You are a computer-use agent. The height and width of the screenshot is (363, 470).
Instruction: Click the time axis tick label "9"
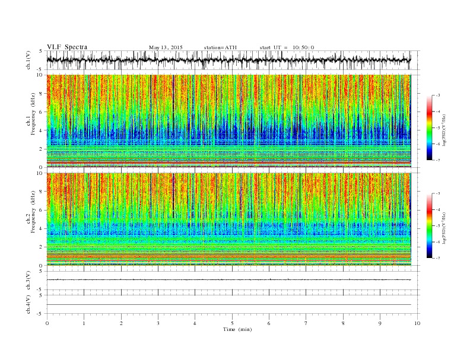click(380, 323)
